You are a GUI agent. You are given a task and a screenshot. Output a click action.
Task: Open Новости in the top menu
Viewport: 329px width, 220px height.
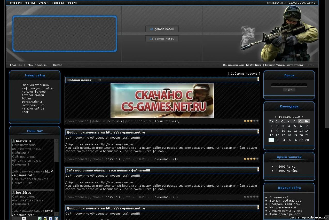[16, 3]
